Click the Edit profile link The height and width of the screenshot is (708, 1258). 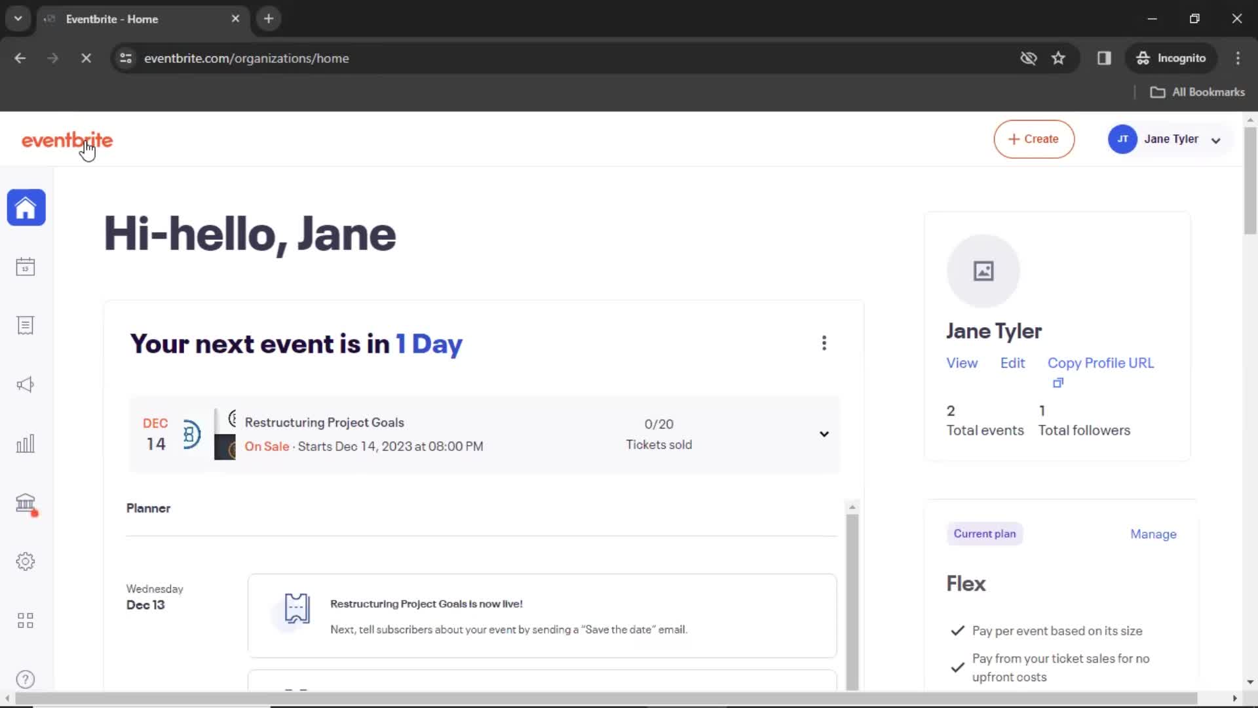[1012, 363]
